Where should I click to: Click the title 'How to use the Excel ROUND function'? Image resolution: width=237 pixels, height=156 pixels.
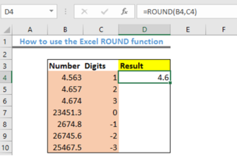pyautogui.click(x=91, y=41)
